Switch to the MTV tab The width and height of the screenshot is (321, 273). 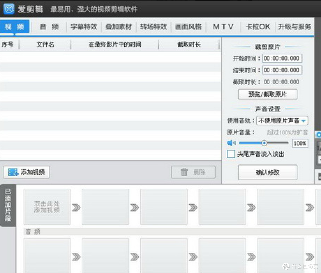pyautogui.click(x=223, y=27)
